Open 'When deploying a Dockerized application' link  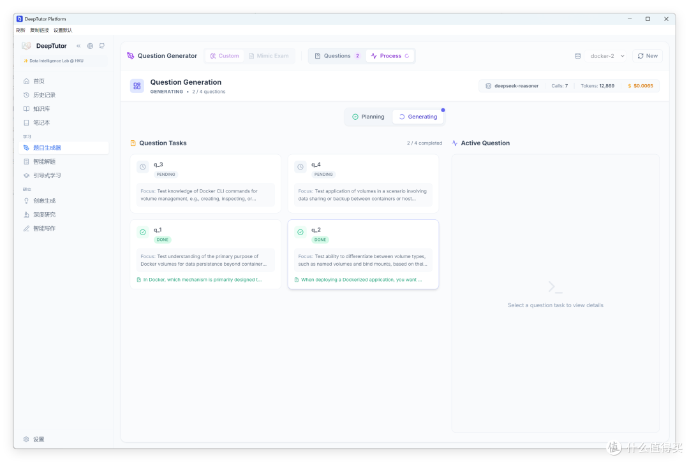[x=358, y=280]
